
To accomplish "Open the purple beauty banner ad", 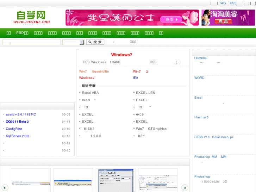I will click(228, 18).
